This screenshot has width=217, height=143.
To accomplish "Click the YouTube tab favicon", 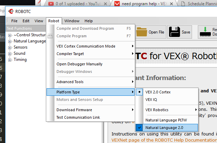I will (51, 4).
